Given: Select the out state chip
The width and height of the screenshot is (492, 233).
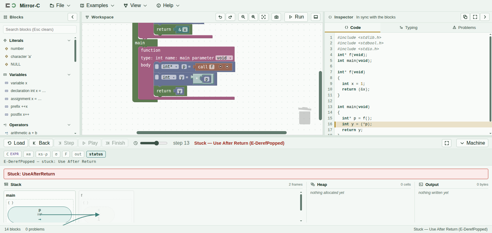Looking at the screenshot, I should (x=78, y=154).
